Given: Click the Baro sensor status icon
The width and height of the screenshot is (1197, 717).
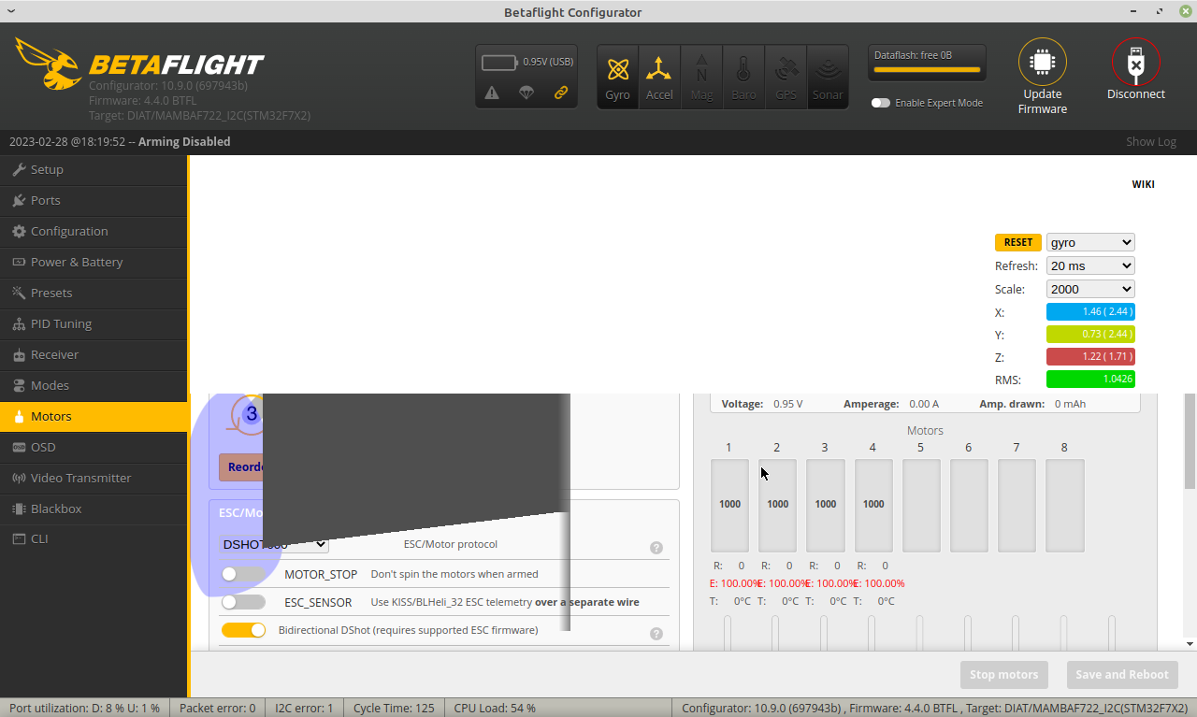Looking at the screenshot, I should point(743,76).
